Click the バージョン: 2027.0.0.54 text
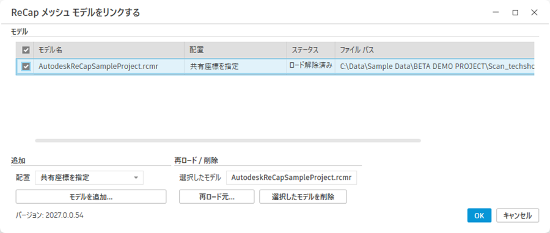 pyautogui.click(x=50, y=215)
